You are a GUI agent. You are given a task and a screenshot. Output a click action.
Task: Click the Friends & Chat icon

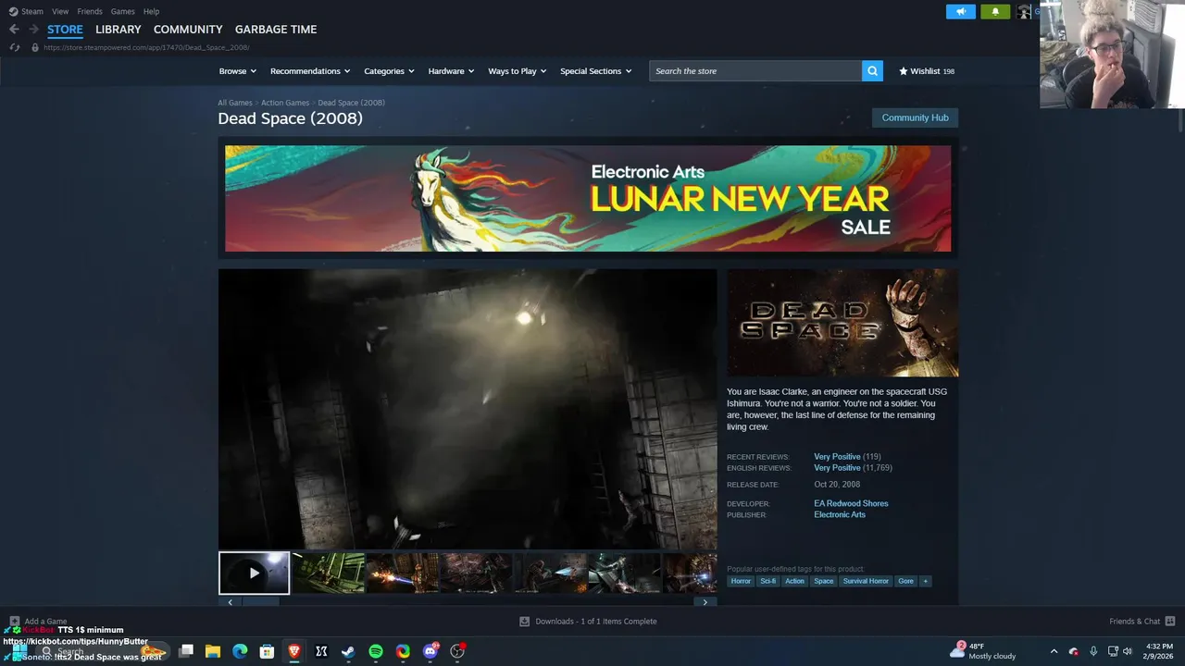[1170, 622]
